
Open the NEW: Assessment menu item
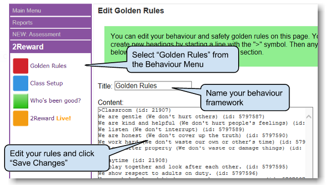(x=50, y=34)
